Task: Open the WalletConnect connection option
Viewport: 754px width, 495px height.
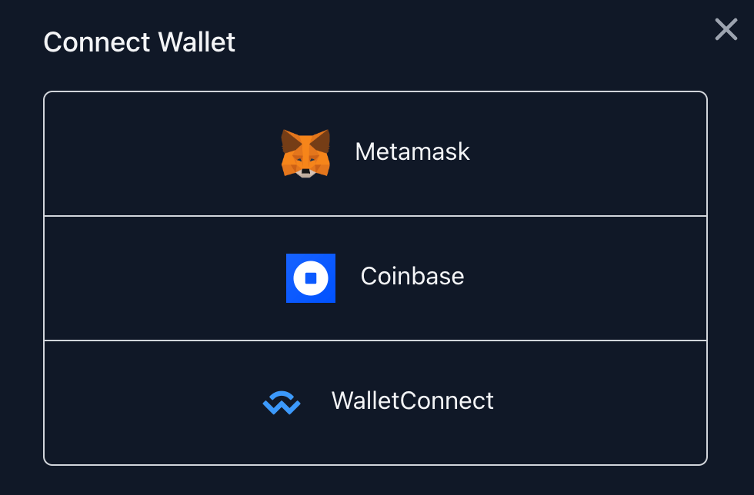Action: pos(375,402)
